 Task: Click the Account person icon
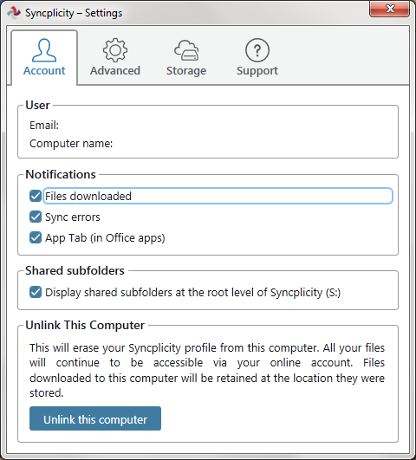click(44, 50)
